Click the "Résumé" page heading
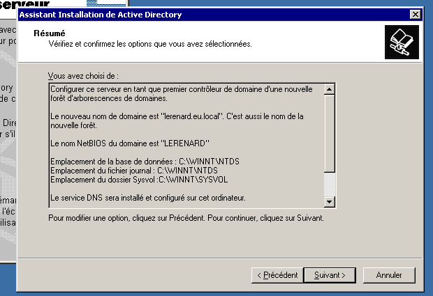Viewport: 433px width, 296px height. (x=50, y=33)
